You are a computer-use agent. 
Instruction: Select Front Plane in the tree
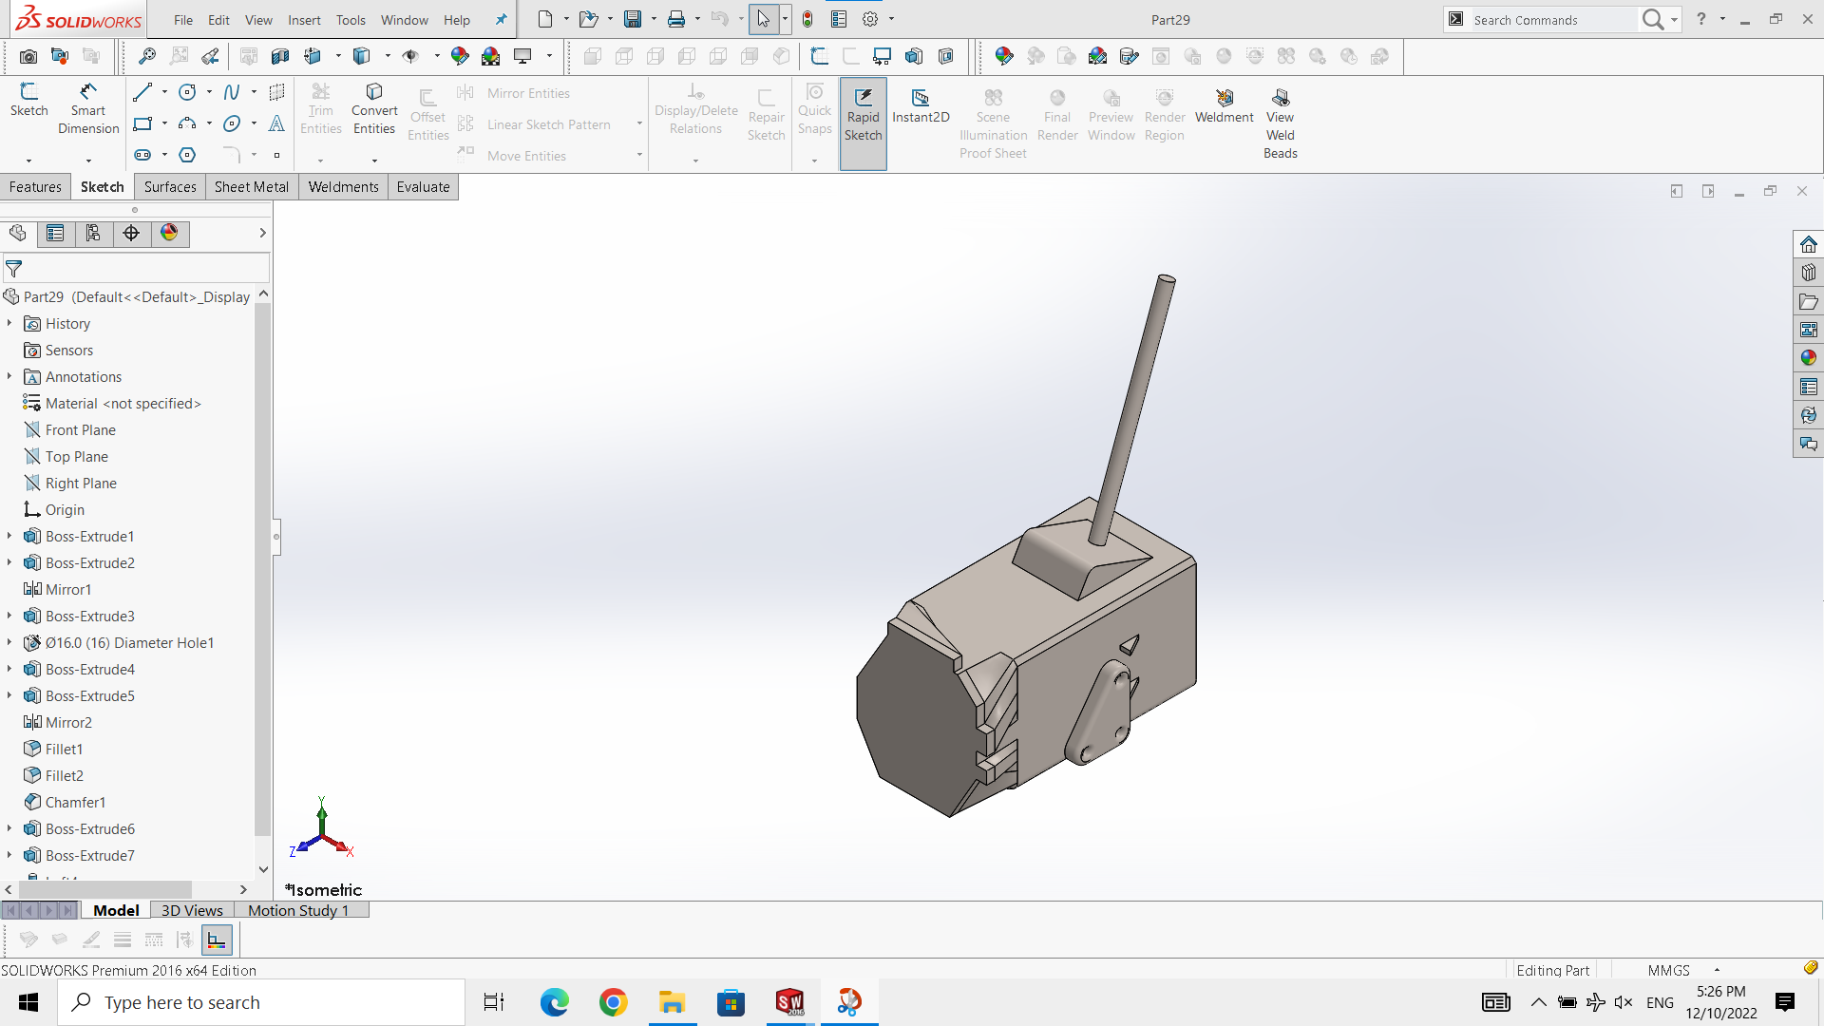click(81, 430)
